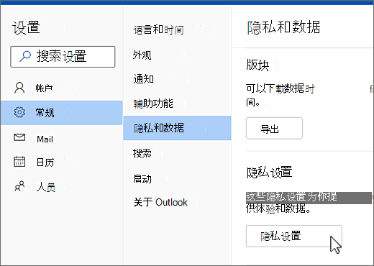Select the 隐私和数据 settings page
Image resolution: width=374 pixels, height=266 pixels.
(177, 128)
